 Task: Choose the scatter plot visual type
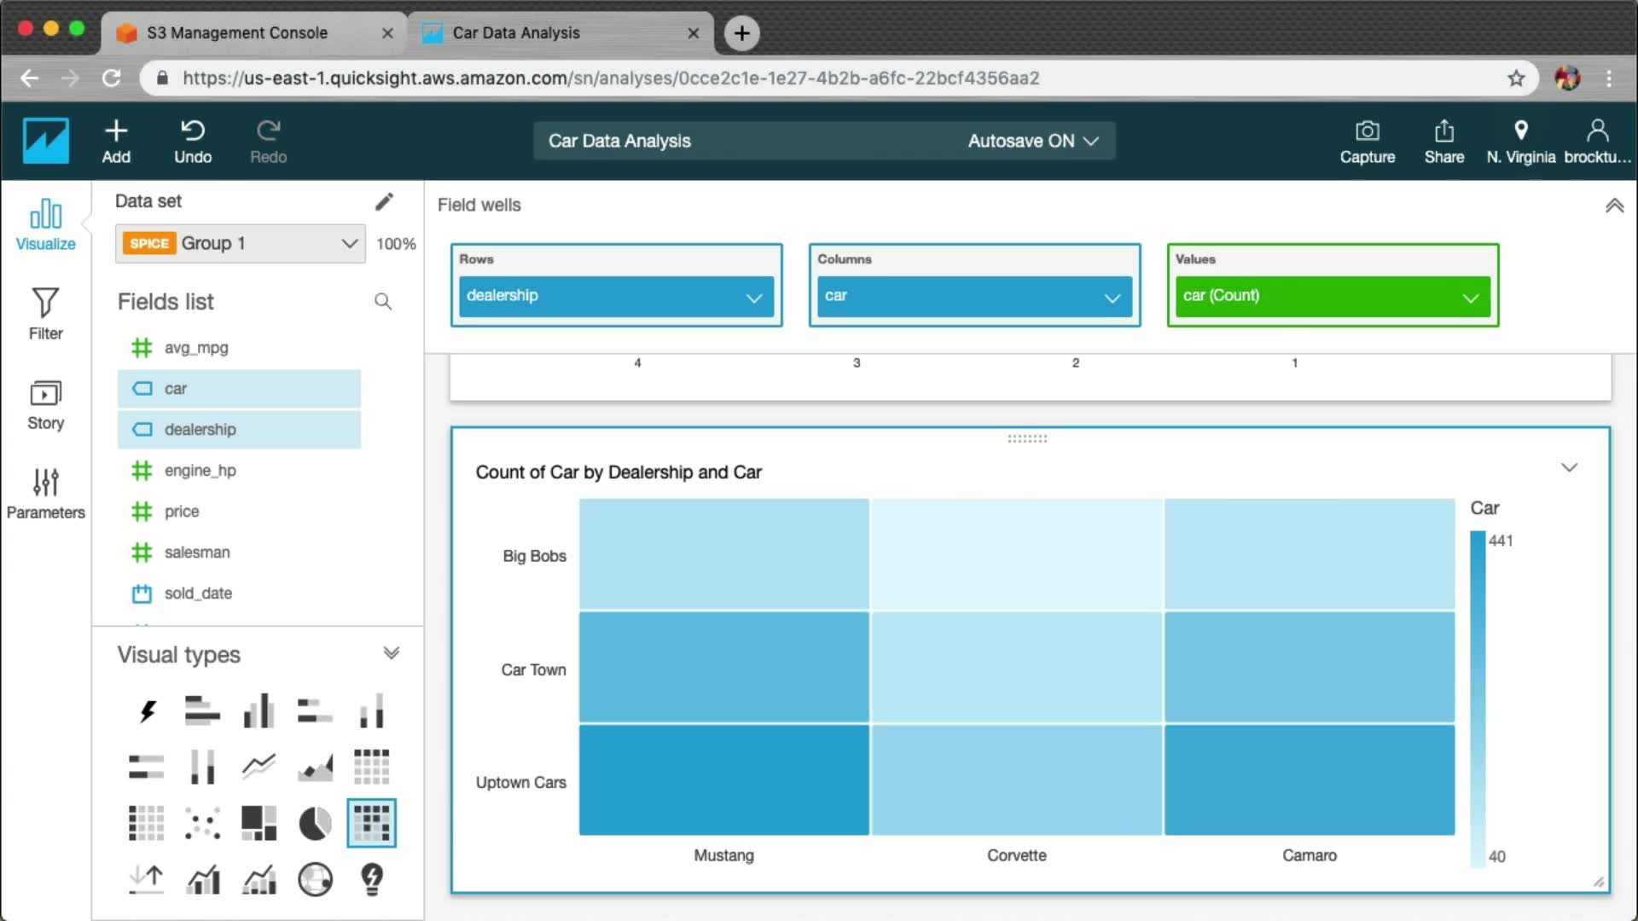click(x=202, y=824)
